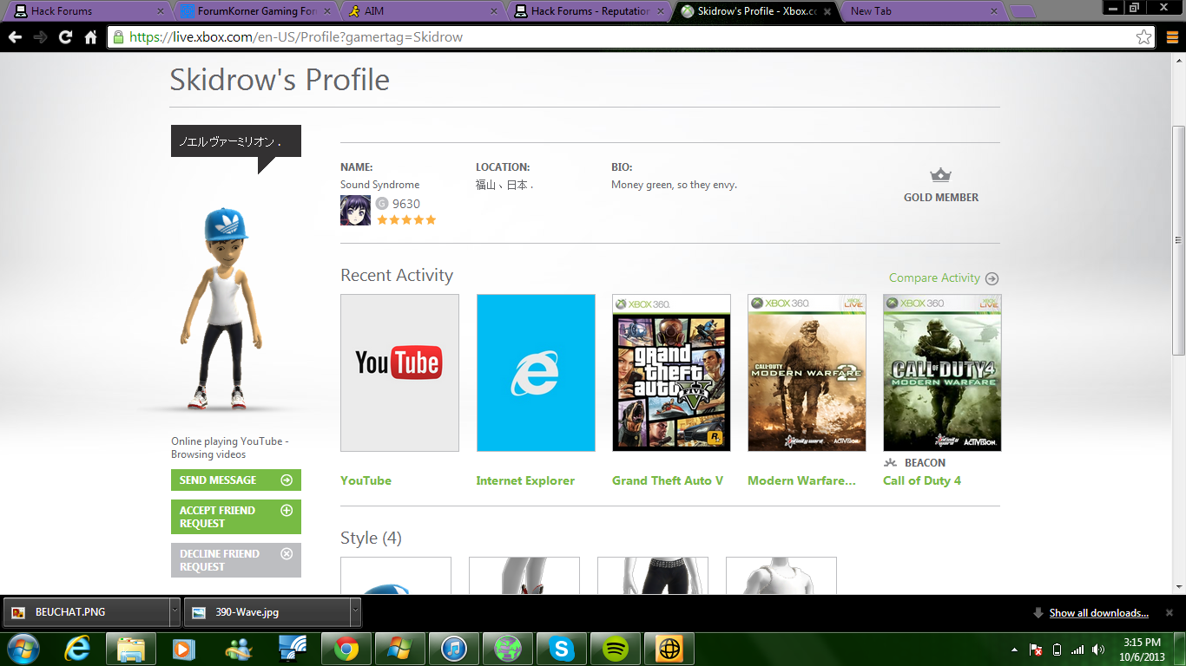Open the Windows Start button
Screen dimensions: 1186x666
pos(23,649)
